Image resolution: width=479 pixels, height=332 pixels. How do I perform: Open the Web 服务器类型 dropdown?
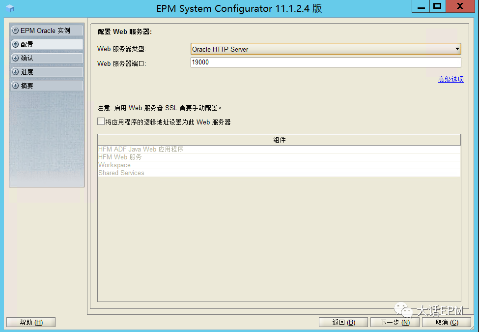(326, 49)
